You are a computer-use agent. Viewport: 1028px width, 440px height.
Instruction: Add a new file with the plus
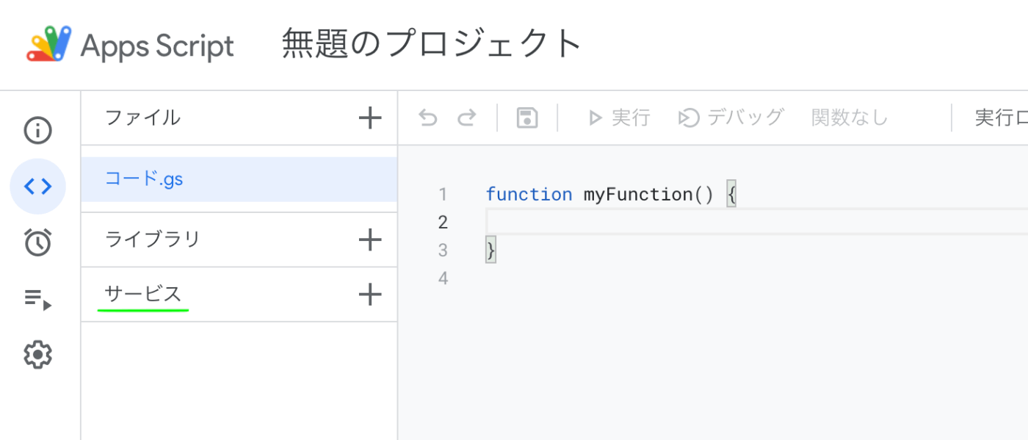[x=371, y=117]
